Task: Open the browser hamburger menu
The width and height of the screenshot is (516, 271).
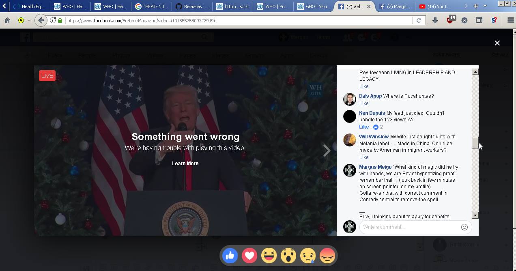Action: 510,20
